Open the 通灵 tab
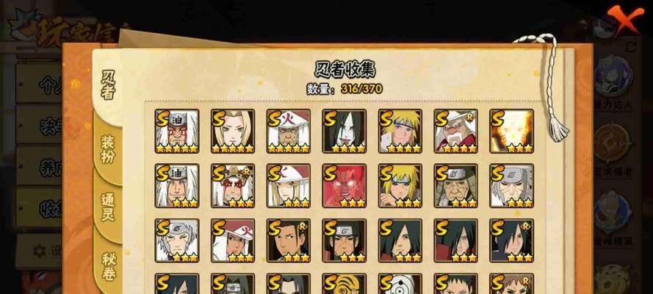 (107, 207)
